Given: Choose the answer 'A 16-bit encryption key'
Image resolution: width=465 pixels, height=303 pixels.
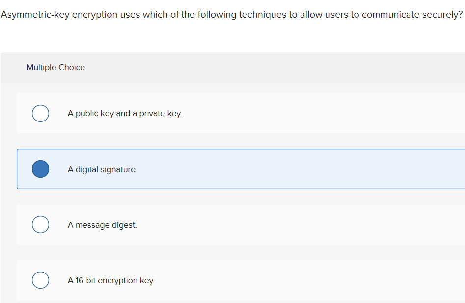Looking at the screenshot, I should click(111, 280).
